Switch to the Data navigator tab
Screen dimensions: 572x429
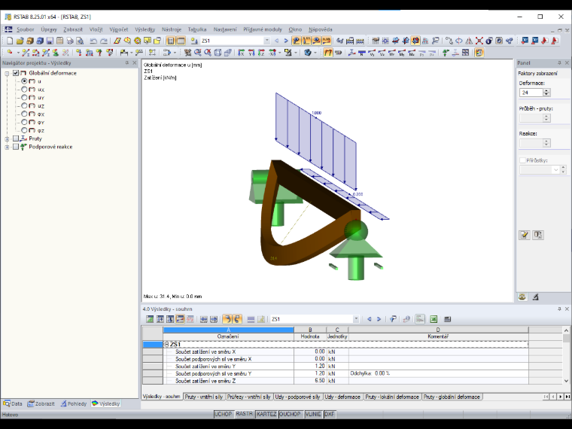pos(13,403)
